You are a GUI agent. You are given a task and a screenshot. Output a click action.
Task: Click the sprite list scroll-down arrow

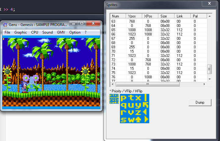pyautogui.click(x=210, y=79)
